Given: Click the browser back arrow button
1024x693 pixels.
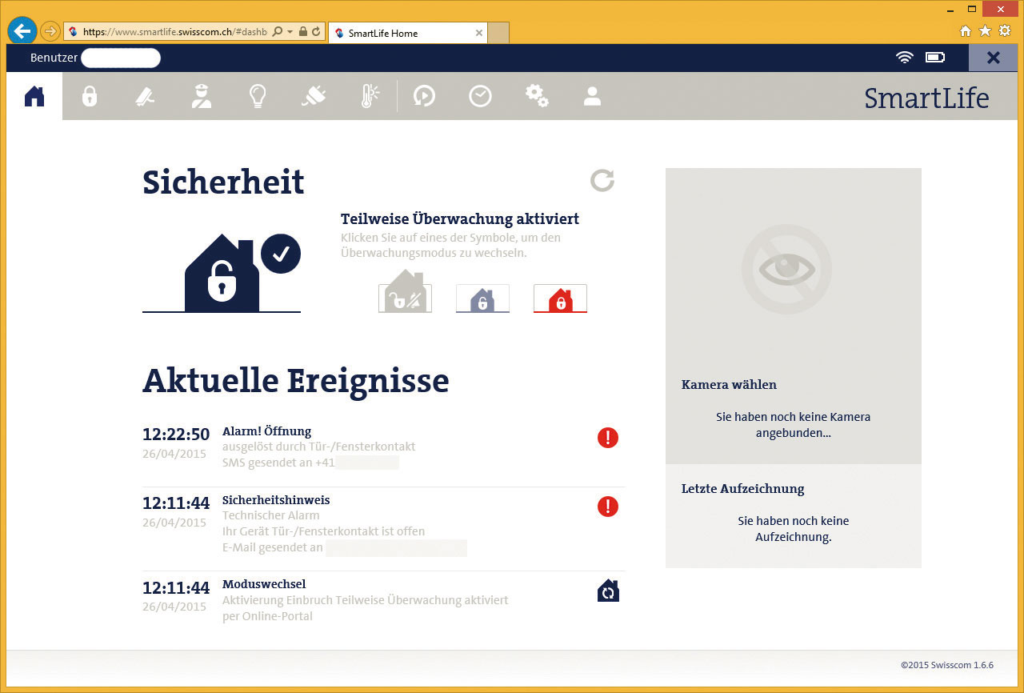Looking at the screenshot, I should click(22, 31).
